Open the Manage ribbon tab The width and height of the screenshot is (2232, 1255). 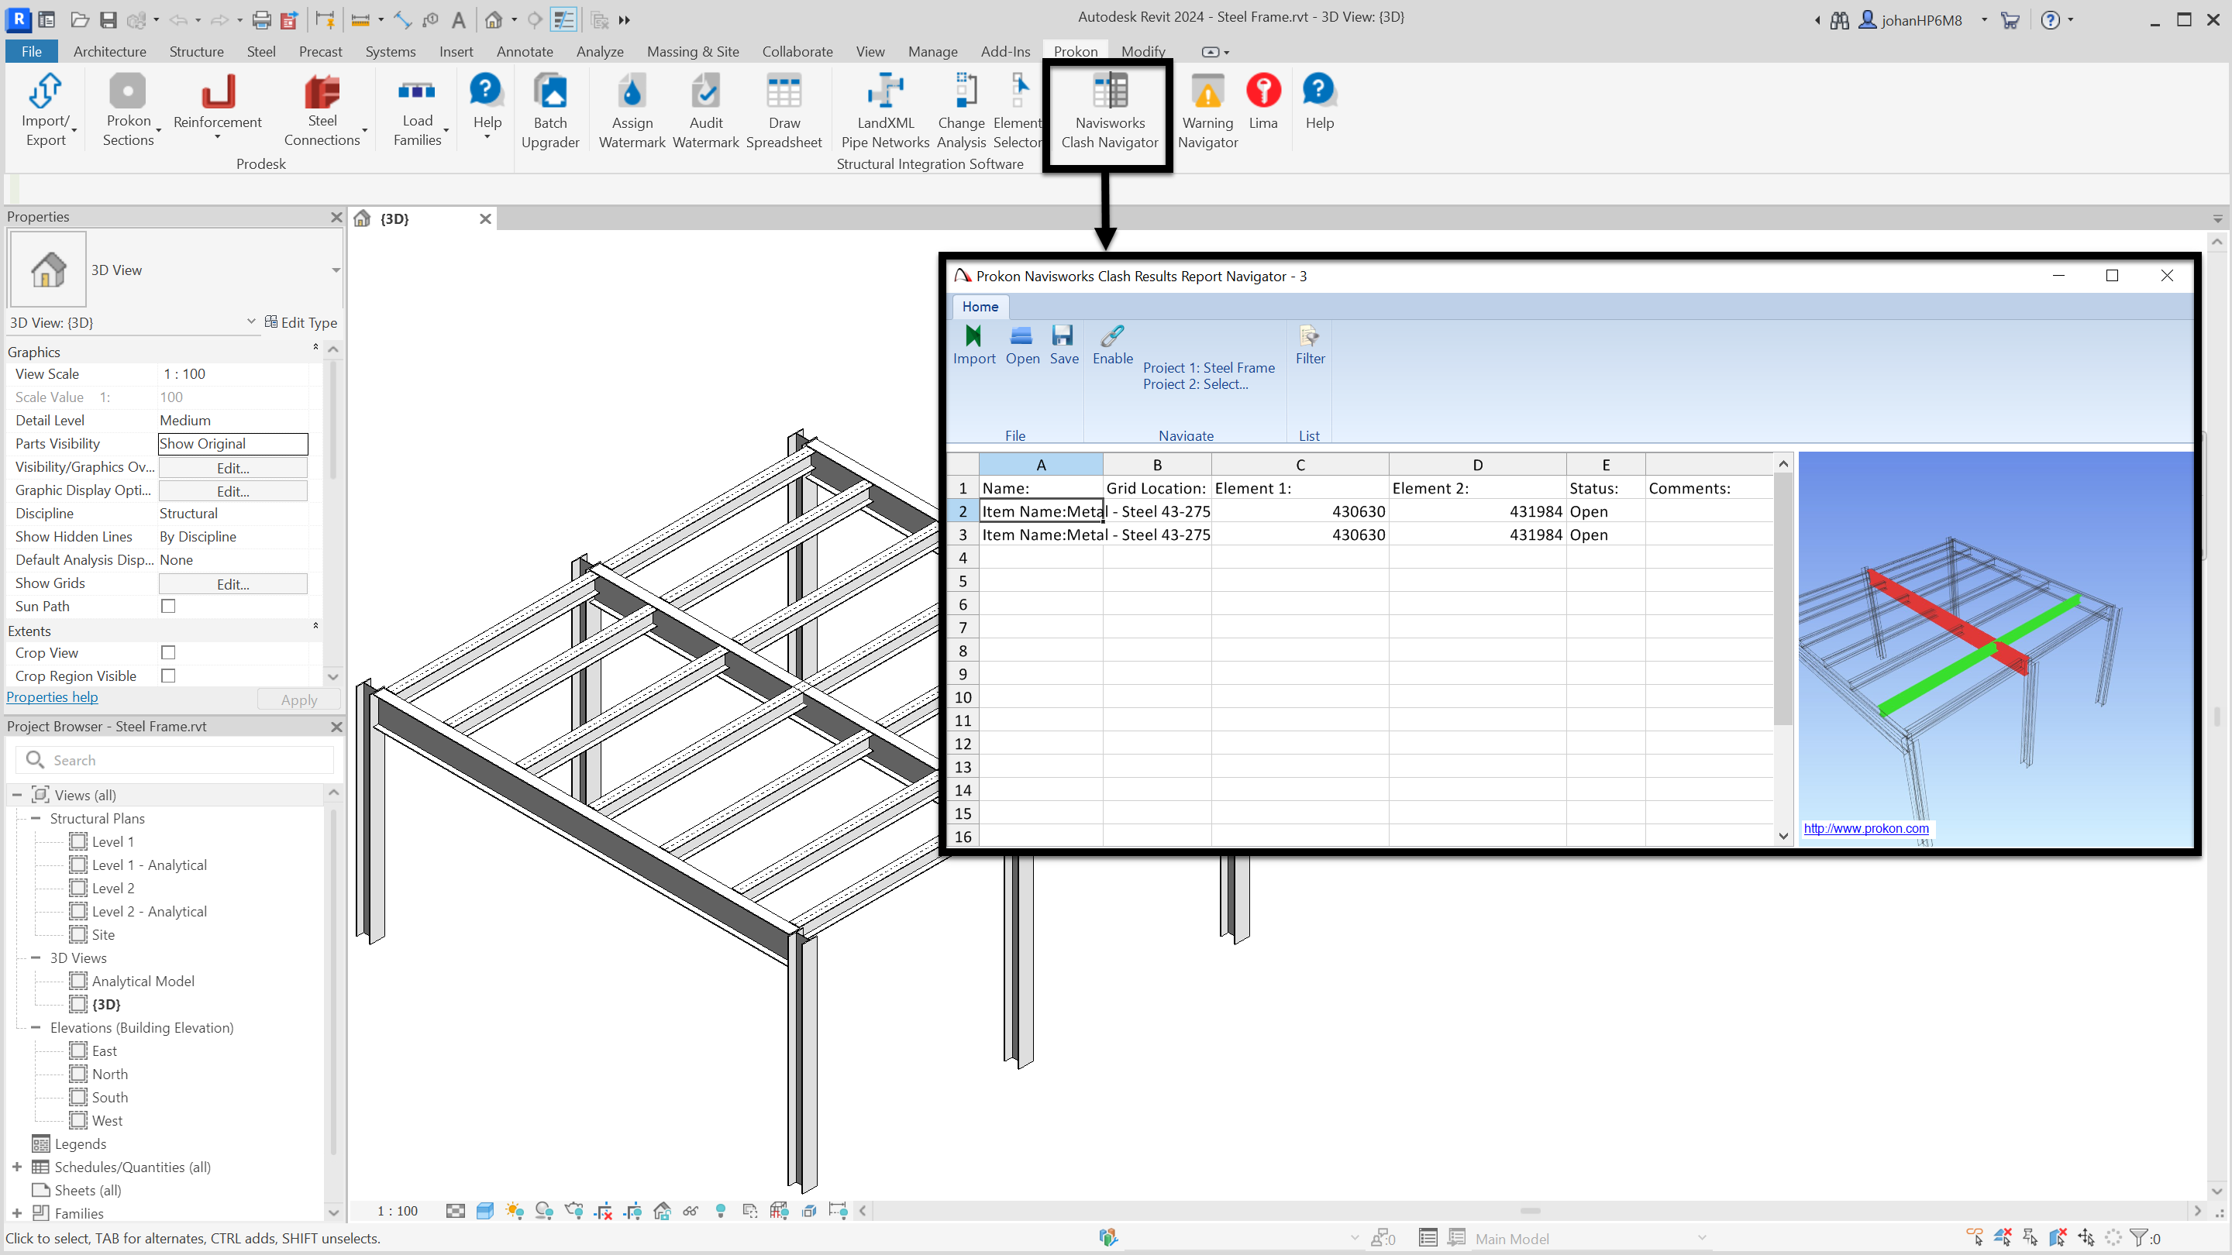[x=932, y=51]
